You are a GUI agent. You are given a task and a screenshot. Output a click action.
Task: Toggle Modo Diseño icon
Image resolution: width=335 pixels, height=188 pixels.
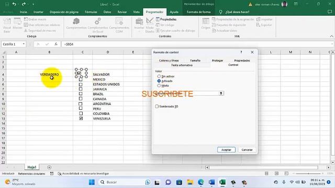tap(150, 25)
